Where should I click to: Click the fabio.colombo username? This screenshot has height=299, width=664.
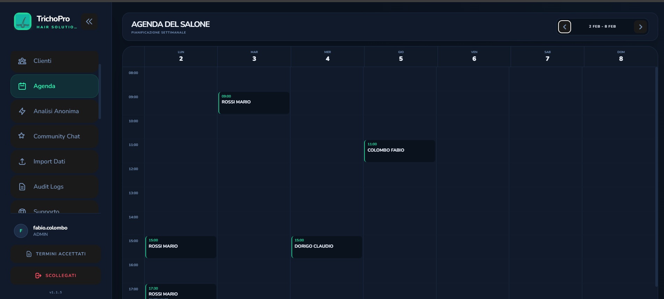coord(50,228)
